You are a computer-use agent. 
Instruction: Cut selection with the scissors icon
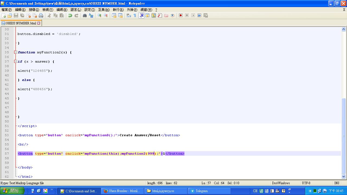coord(49,15)
